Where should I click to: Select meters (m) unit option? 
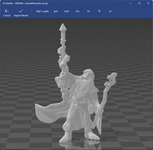[x=110, y=11]
